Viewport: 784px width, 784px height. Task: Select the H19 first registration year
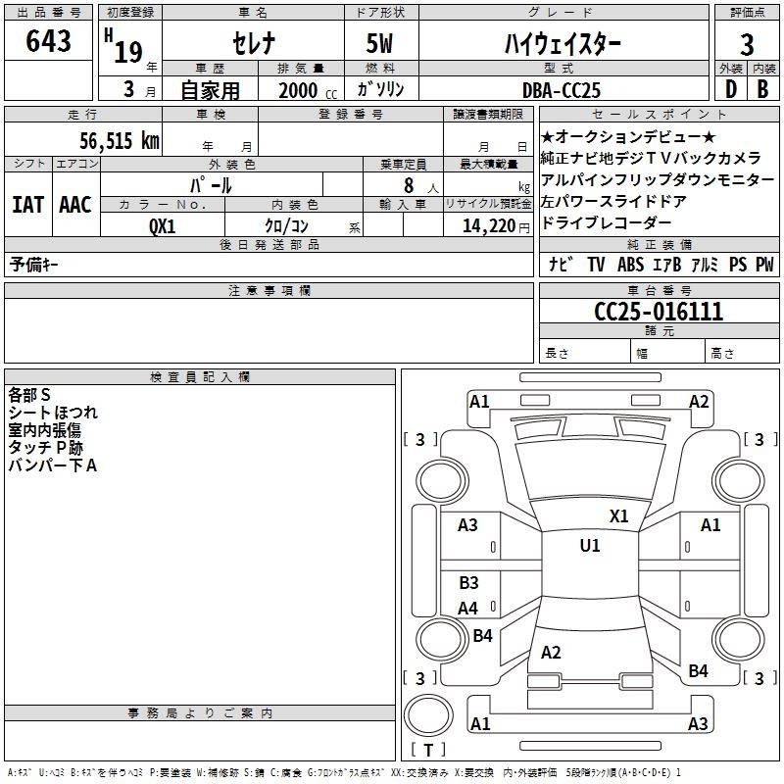point(124,46)
